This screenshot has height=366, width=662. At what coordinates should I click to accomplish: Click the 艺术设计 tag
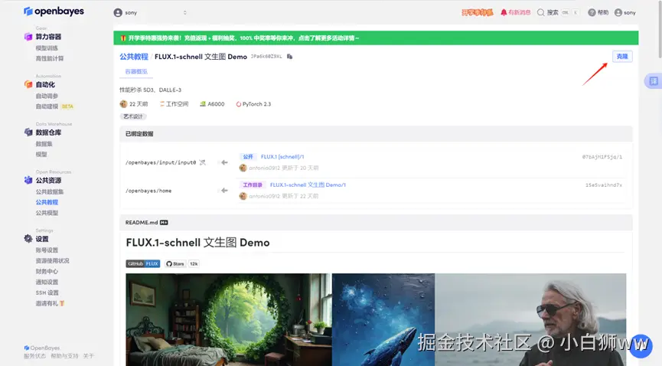coord(133,116)
